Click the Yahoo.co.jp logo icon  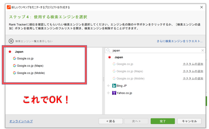click(x=114, y=93)
